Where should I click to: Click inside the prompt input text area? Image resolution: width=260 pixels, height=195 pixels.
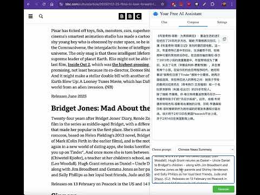pyautogui.click(x=193, y=170)
